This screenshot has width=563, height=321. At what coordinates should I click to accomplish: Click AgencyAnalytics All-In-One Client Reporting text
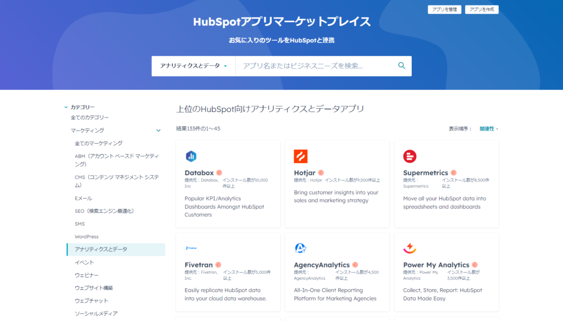[335, 294]
